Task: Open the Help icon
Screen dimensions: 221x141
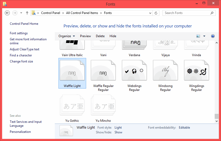Action: click(213, 36)
